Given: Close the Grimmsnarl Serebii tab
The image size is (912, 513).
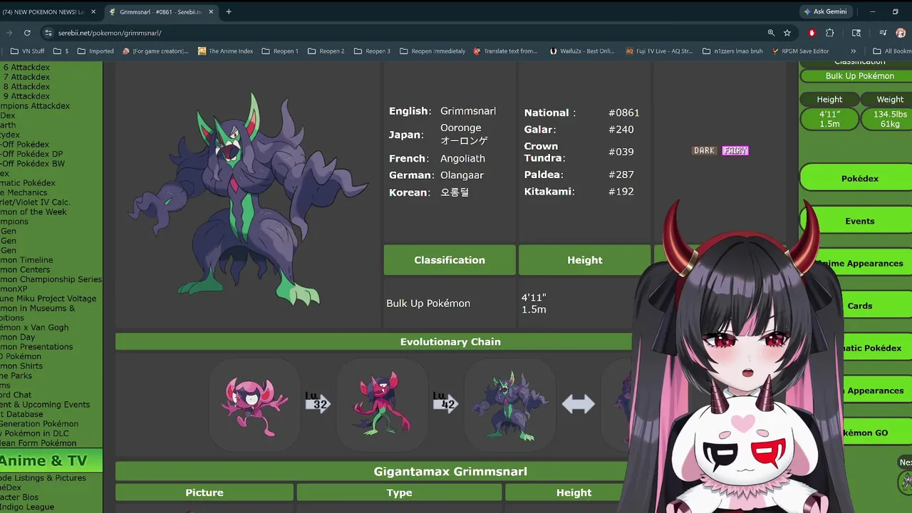Looking at the screenshot, I should click(x=211, y=12).
